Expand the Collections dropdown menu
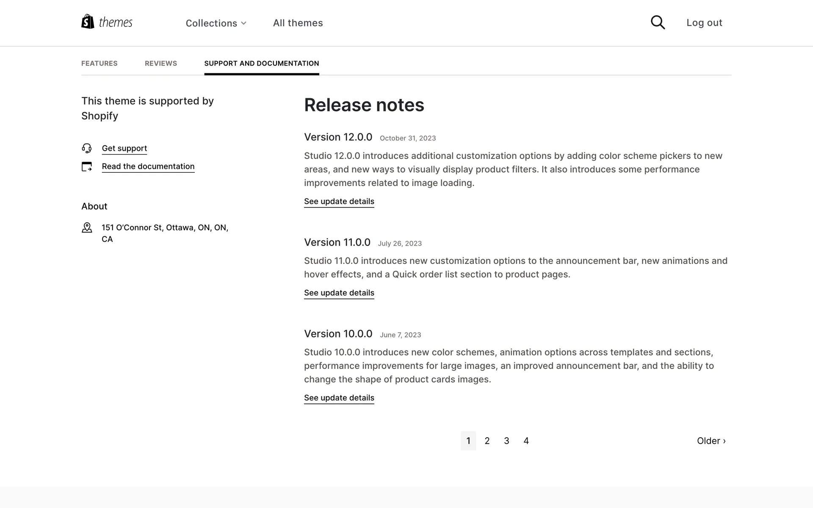Viewport: 813px width, 508px height. pyautogui.click(x=216, y=23)
